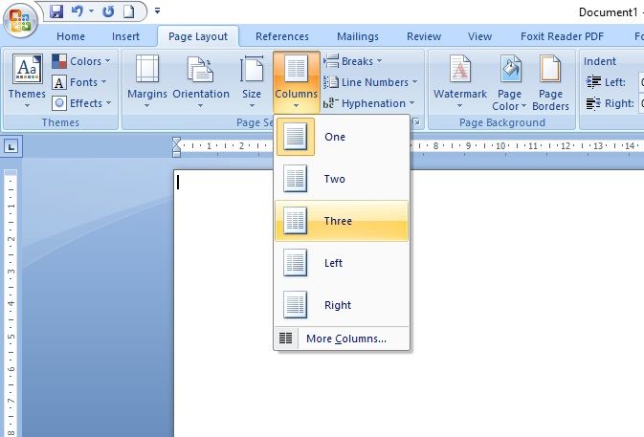Click the Indent Right value field

point(641,103)
